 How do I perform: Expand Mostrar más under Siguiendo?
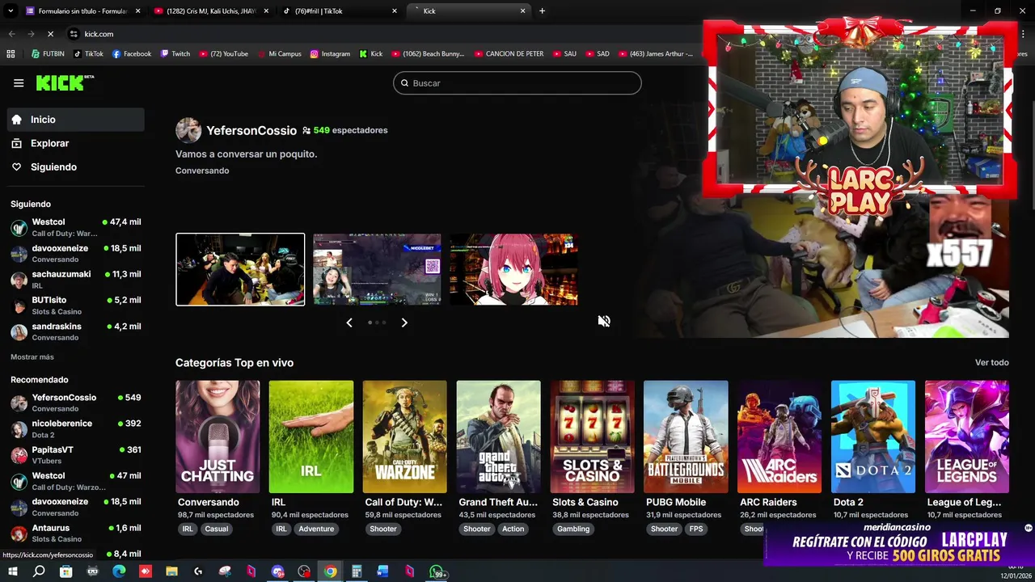pyautogui.click(x=32, y=356)
